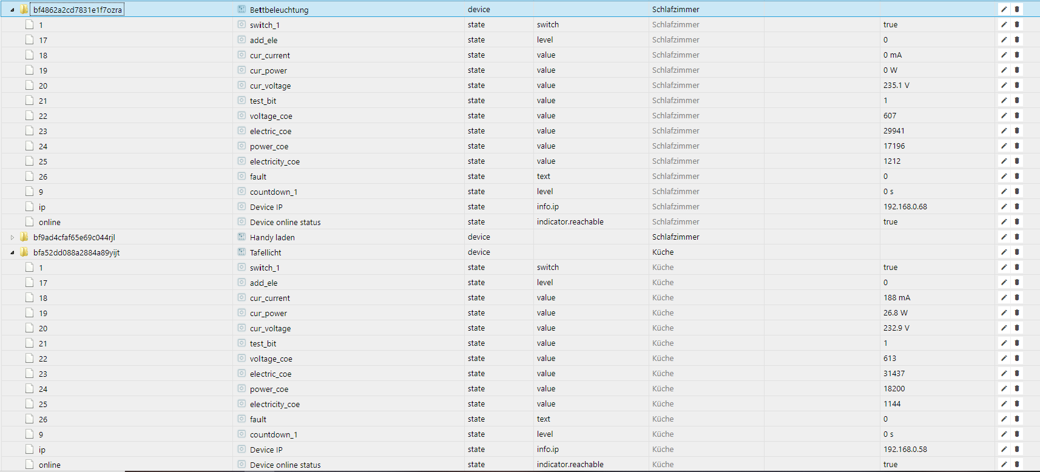Delete electric_coe state with value 31437

(x=1017, y=374)
